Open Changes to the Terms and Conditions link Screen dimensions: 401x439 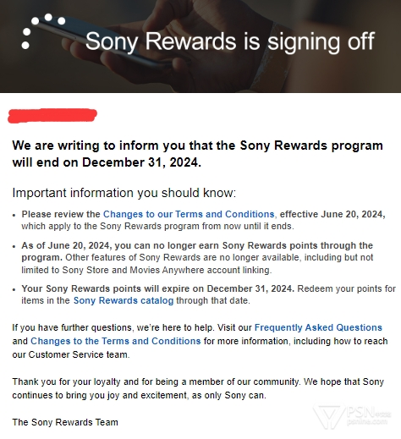[116, 341]
